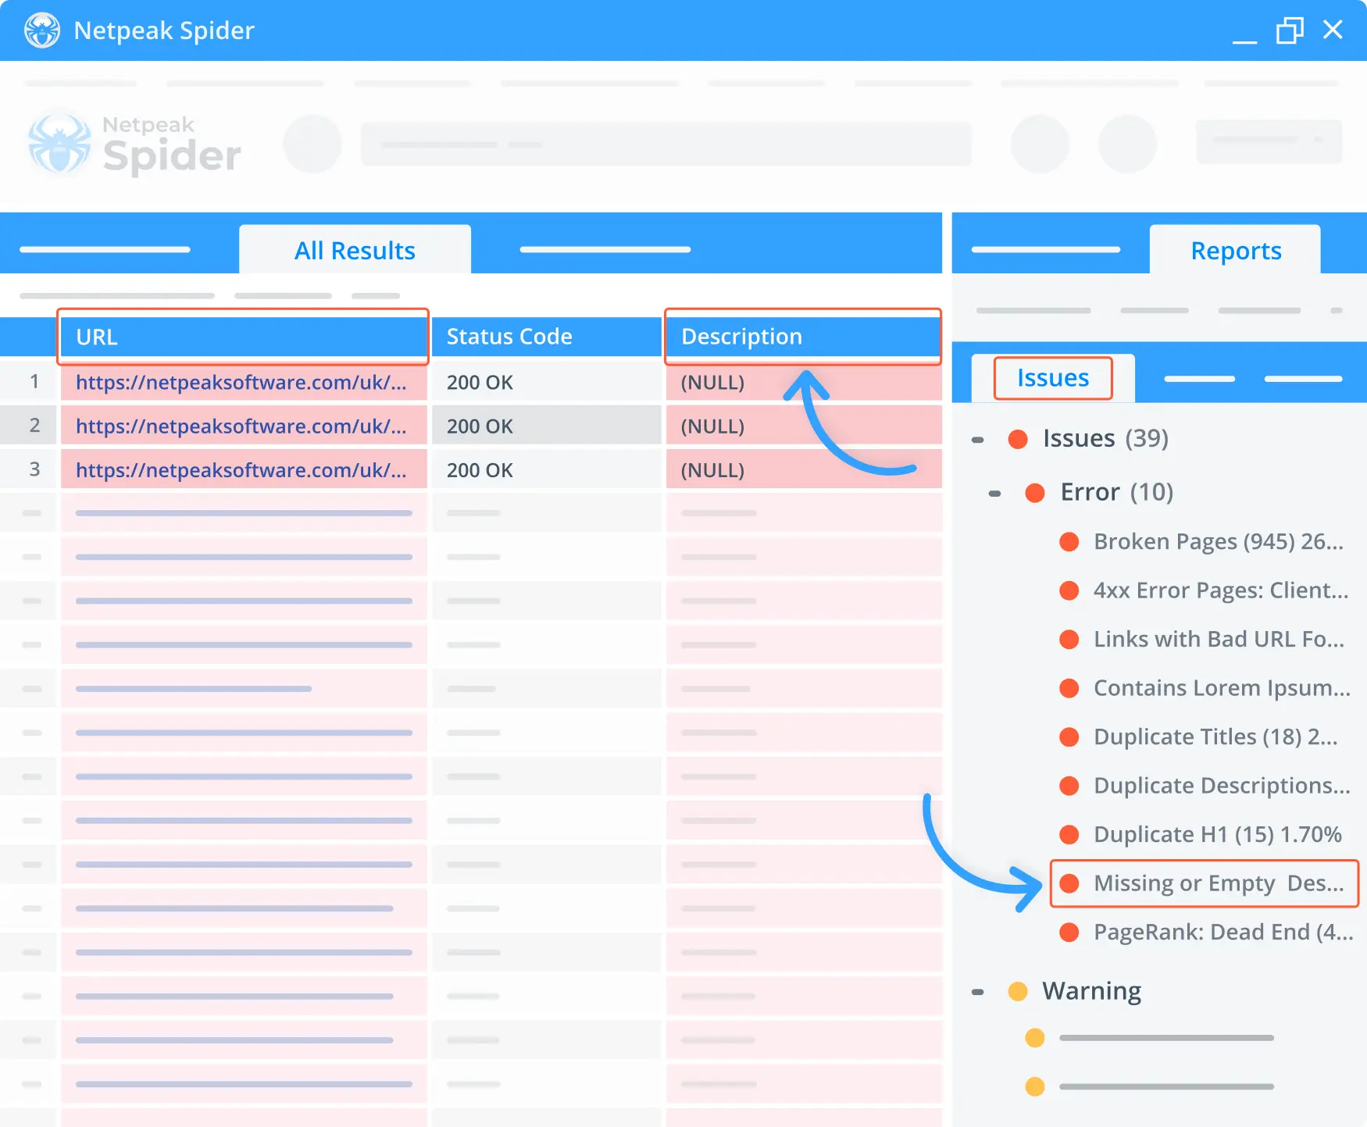The height and width of the screenshot is (1127, 1367).
Task: Click the red dot beside Issues (39)
Action: [1018, 439]
